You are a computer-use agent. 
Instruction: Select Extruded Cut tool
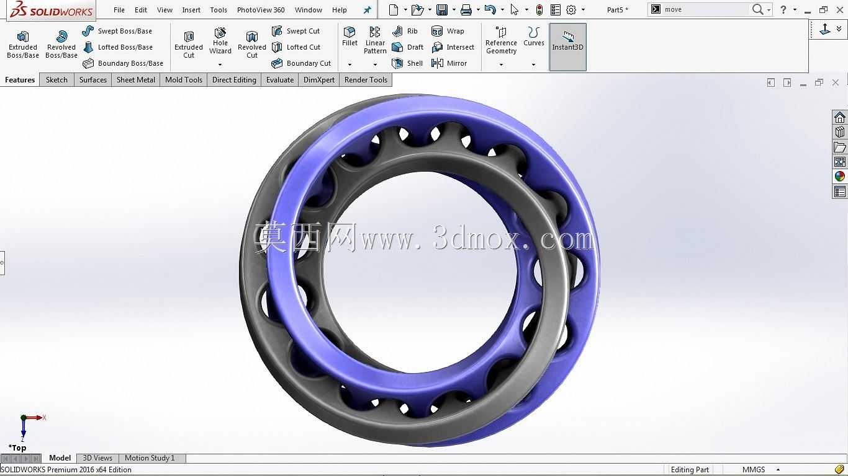point(189,44)
